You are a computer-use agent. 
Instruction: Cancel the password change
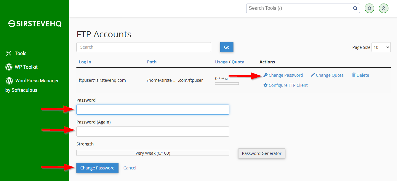130,168
